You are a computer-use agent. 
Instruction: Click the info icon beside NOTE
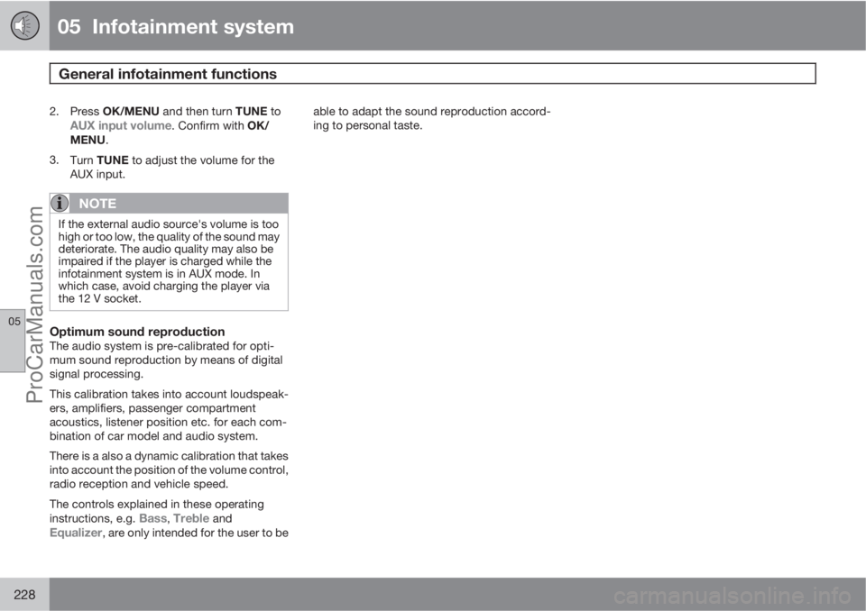[x=60, y=203]
